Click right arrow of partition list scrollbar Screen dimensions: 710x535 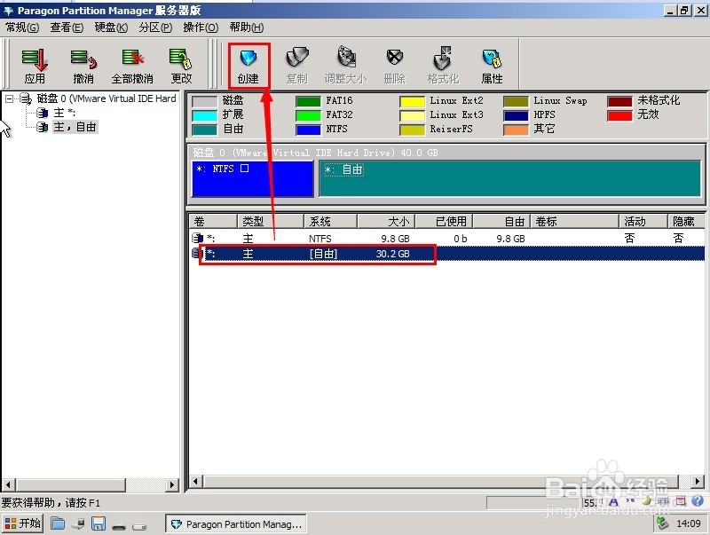click(x=698, y=481)
